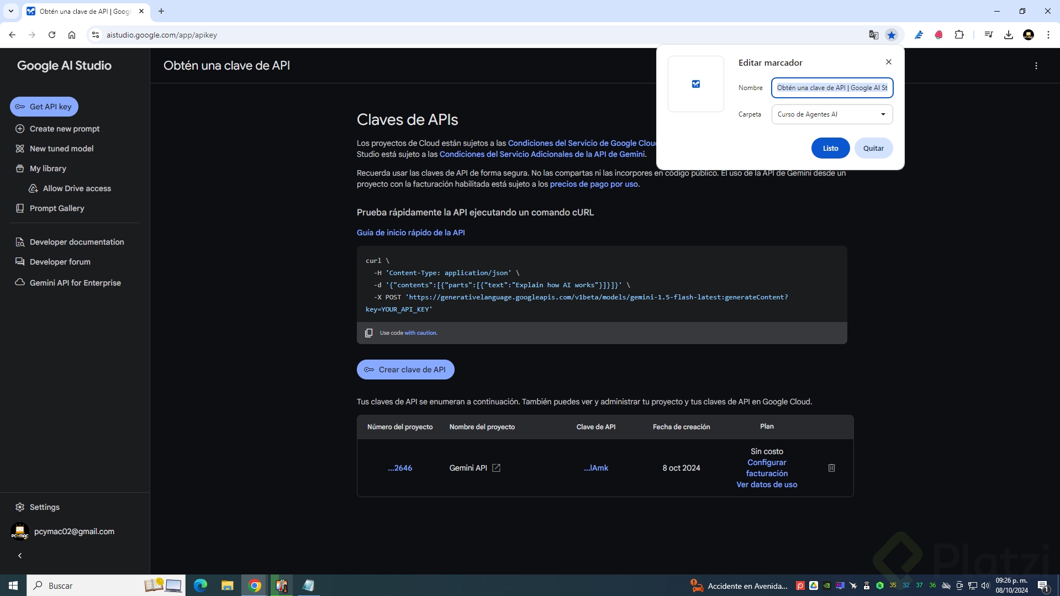
Task: Copy the cURL command with the copy icon
Action: tap(368, 333)
